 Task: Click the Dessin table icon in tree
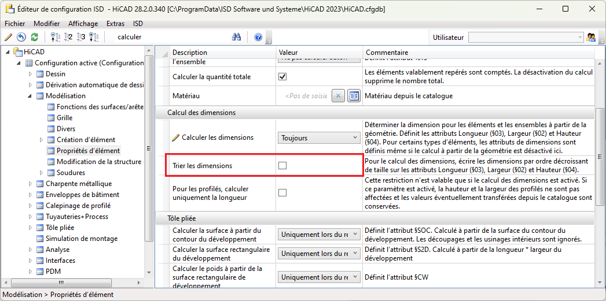(x=40, y=74)
